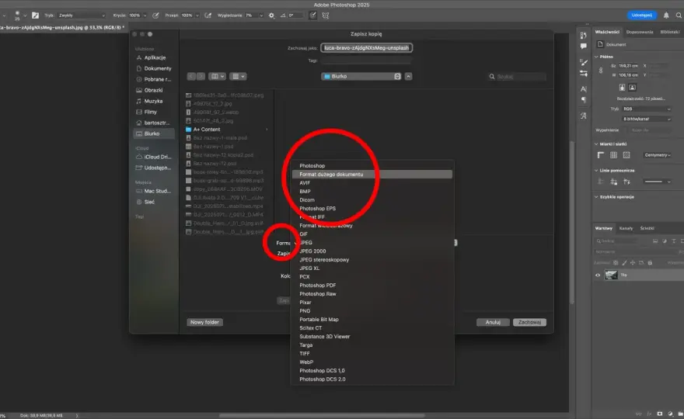Screen dimensions: 684x419
Task: Add layer mask icon at layers bottom
Action: (x=660, y=414)
